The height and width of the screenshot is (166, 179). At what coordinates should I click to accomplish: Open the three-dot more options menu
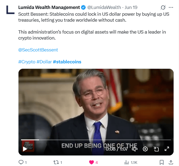171,8
